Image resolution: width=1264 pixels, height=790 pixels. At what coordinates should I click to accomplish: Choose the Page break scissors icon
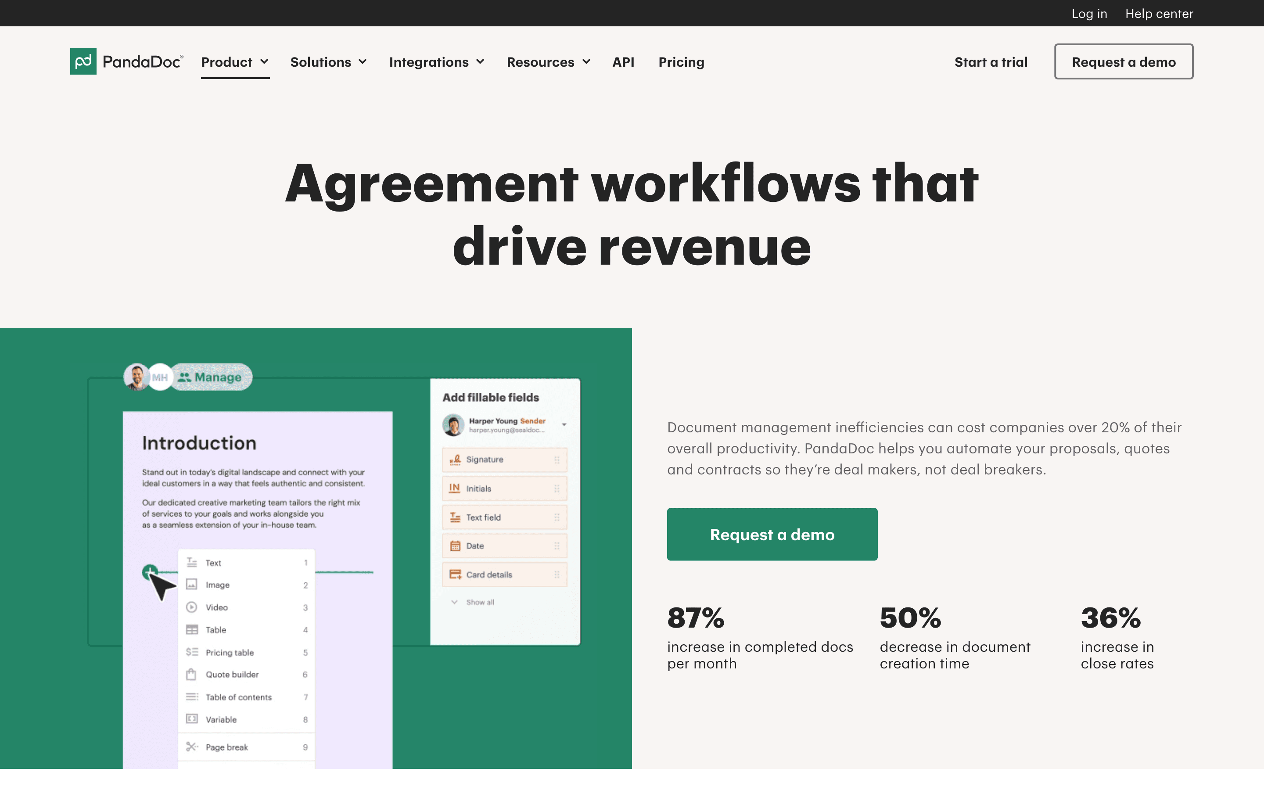pyautogui.click(x=192, y=747)
